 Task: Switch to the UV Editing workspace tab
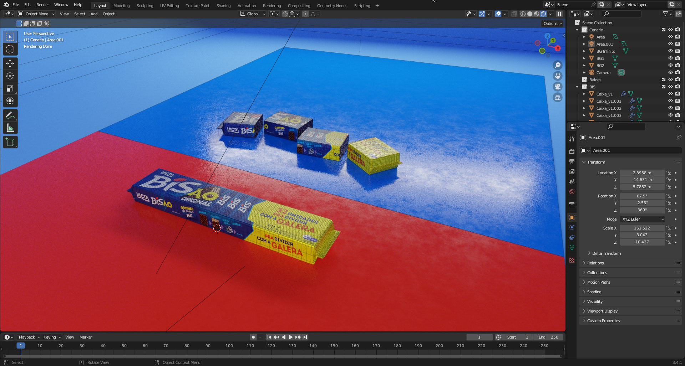(x=169, y=5)
